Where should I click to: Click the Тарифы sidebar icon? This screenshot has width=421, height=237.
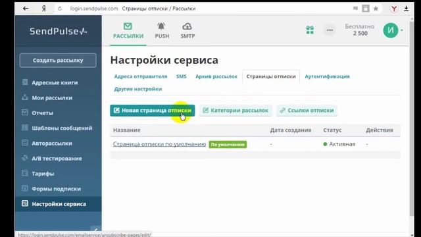point(25,173)
